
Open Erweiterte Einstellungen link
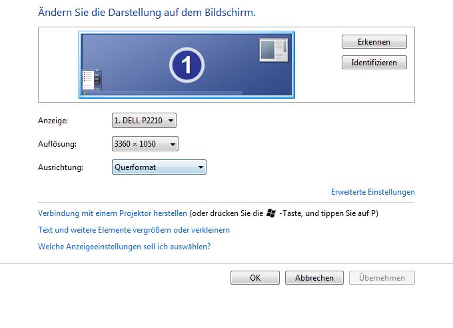click(x=372, y=192)
